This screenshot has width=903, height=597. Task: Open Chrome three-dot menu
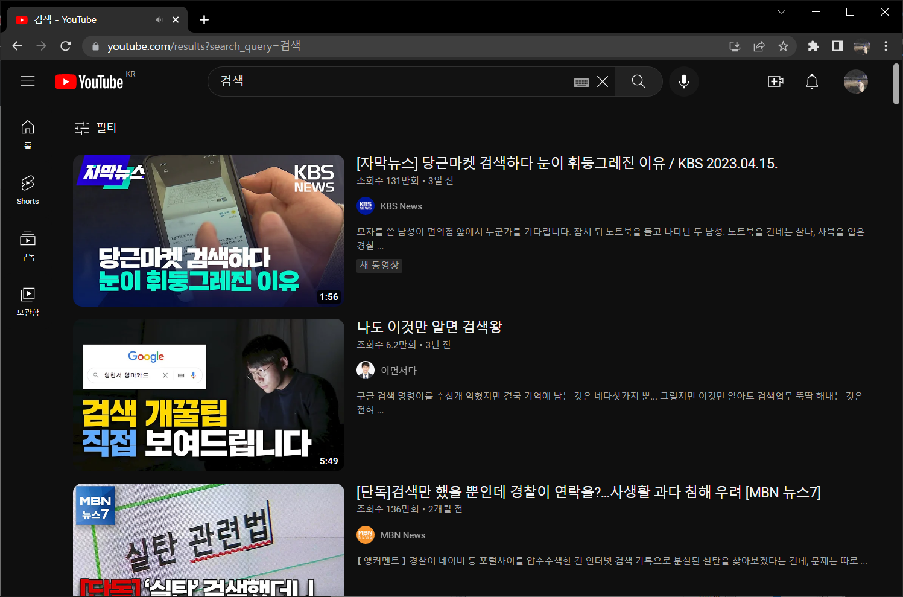(886, 46)
